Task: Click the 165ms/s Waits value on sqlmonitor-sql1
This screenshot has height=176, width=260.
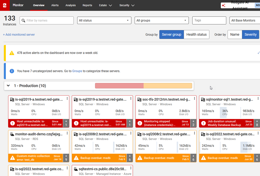Action: [208, 111]
